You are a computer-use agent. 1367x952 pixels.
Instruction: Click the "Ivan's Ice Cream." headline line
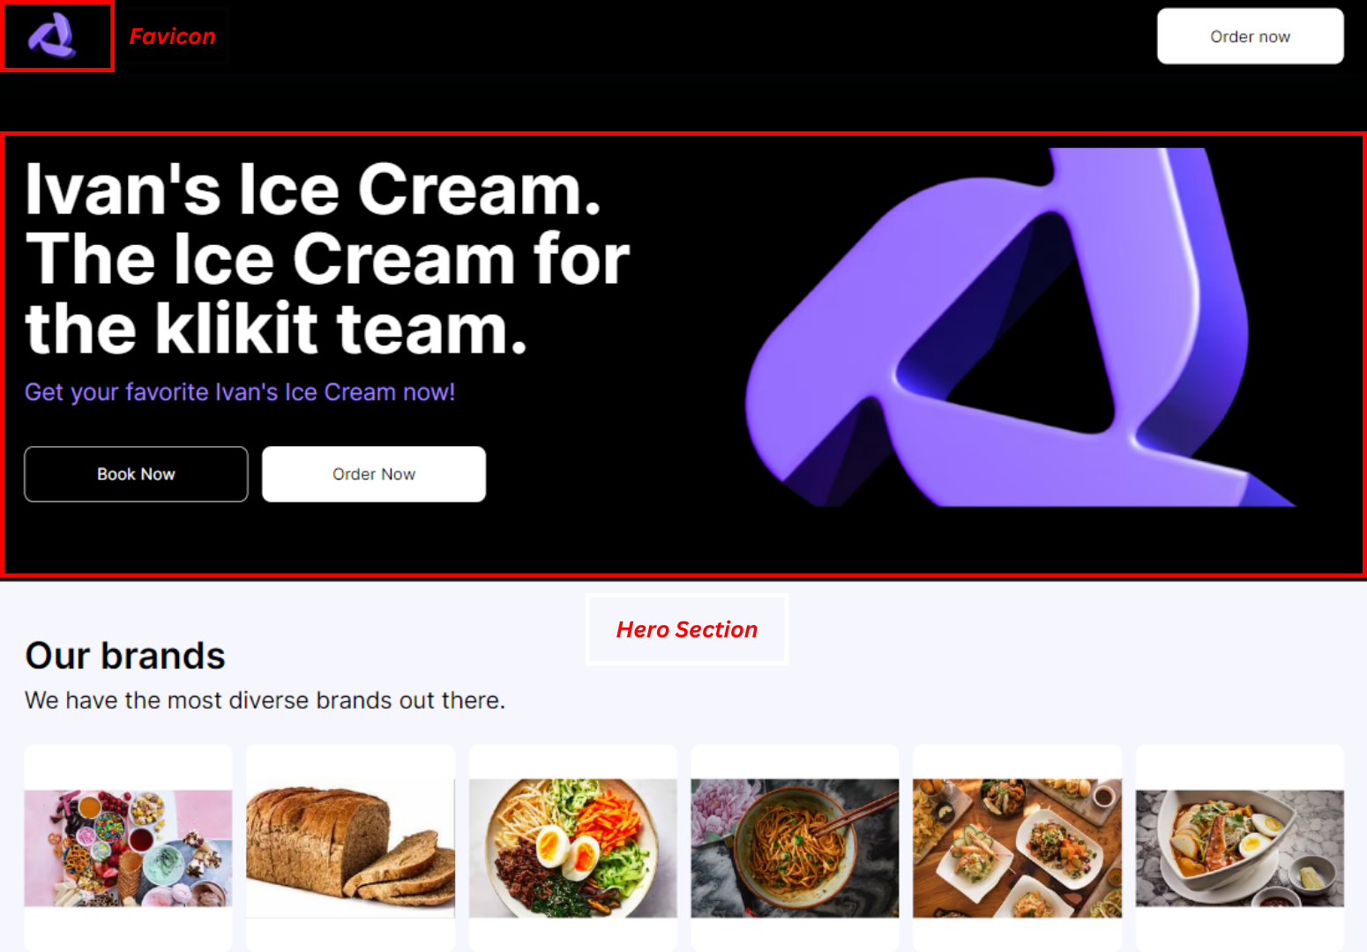(x=313, y=189)
